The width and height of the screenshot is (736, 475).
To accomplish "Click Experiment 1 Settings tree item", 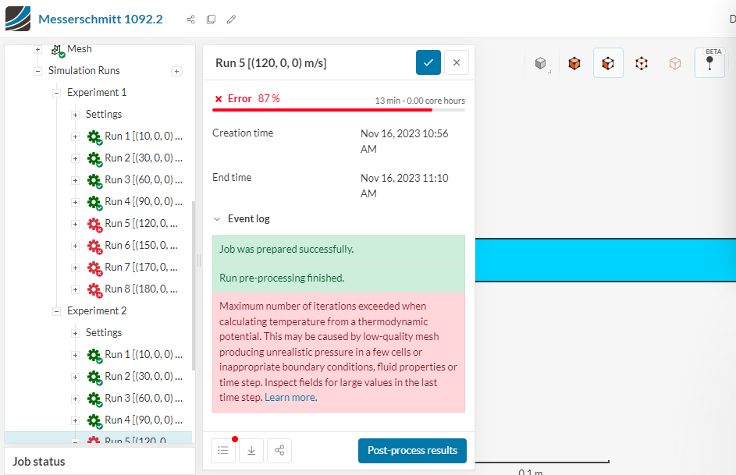I will [x=104, y=115].
